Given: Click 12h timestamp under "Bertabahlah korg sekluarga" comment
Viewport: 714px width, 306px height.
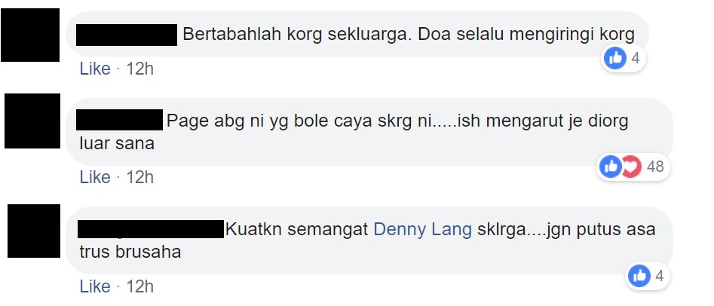Looking at the screenshot, I should (x=139, y=69).
